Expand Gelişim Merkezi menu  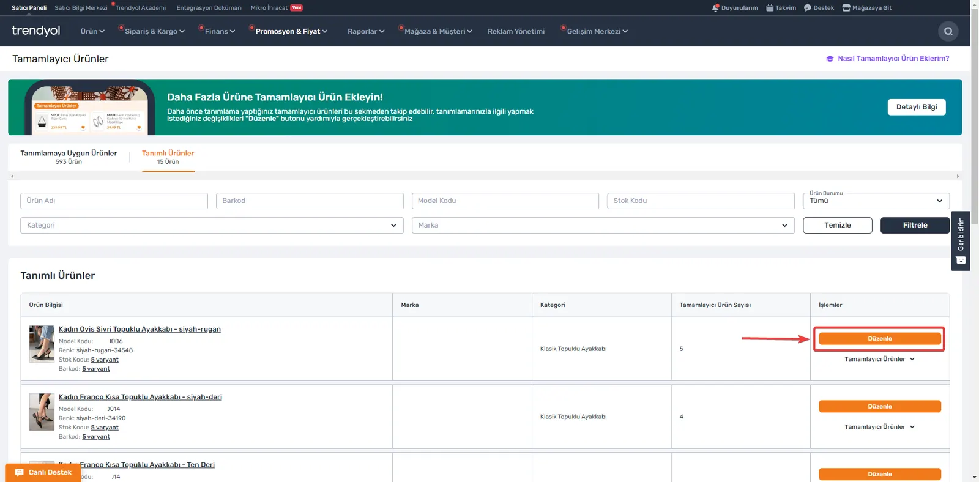tap(597, 31)
